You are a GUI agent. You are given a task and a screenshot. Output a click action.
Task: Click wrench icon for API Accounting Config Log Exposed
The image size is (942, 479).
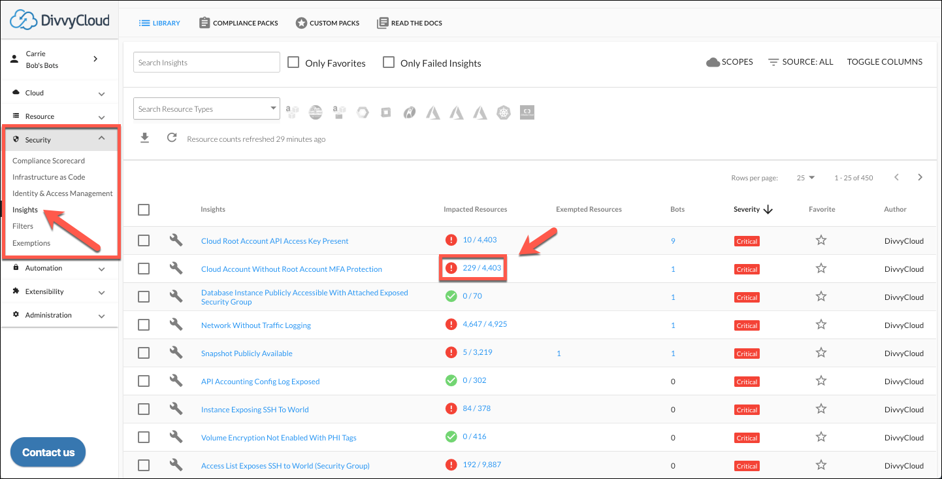click(176, 381)
